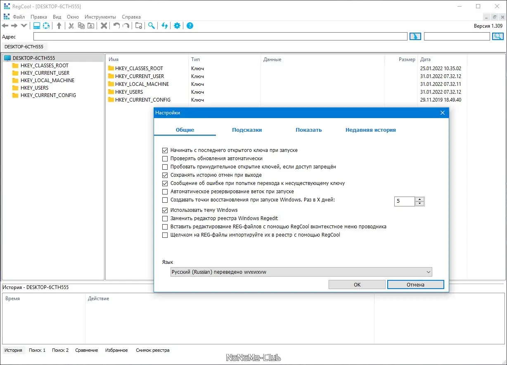Click OK in the Настройки dialog
This screenshot has height=365, width=507.
(357, 284)
